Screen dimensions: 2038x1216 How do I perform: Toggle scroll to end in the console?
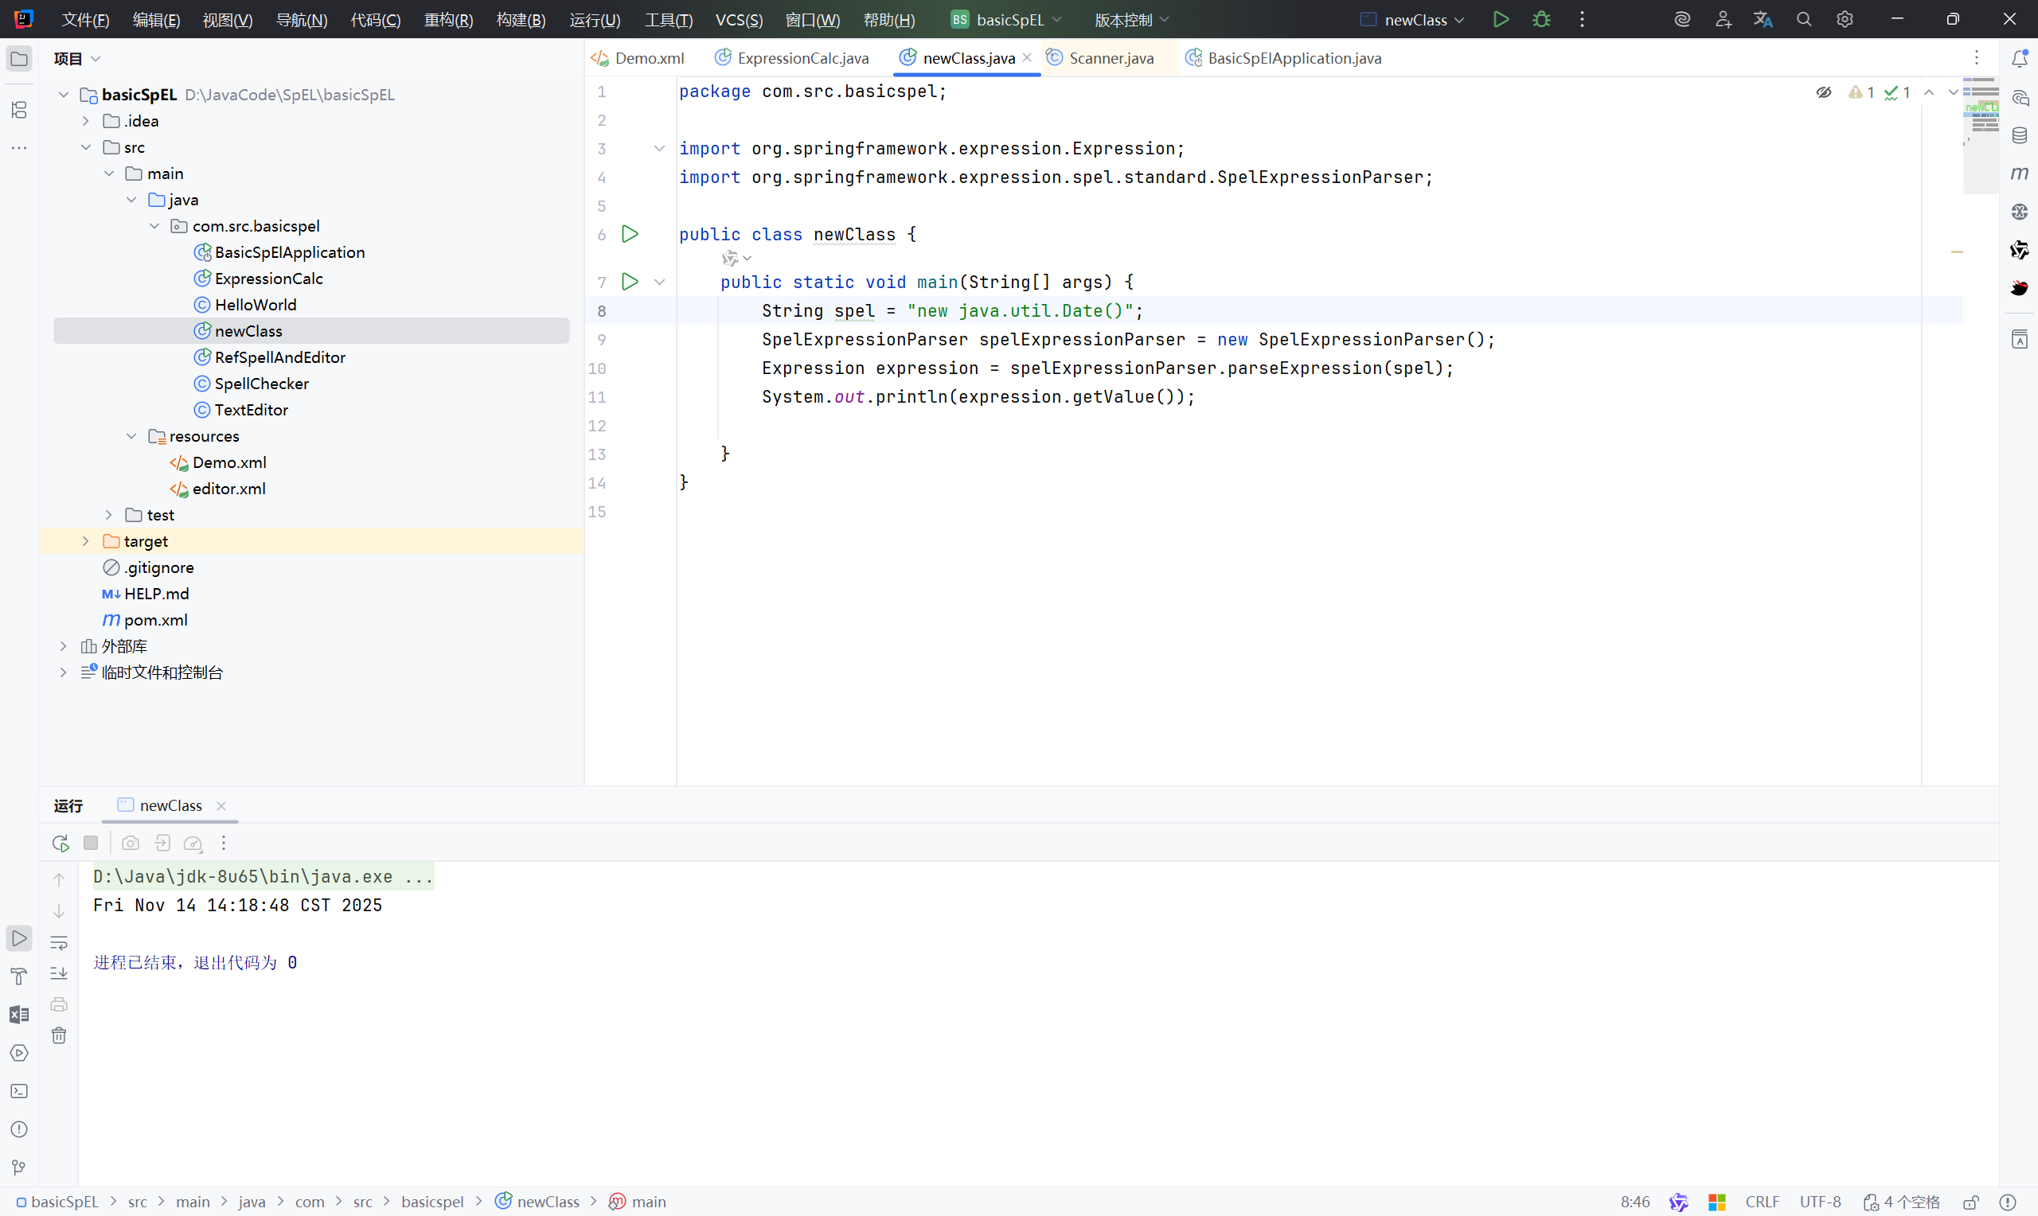(x=59, y=973)
